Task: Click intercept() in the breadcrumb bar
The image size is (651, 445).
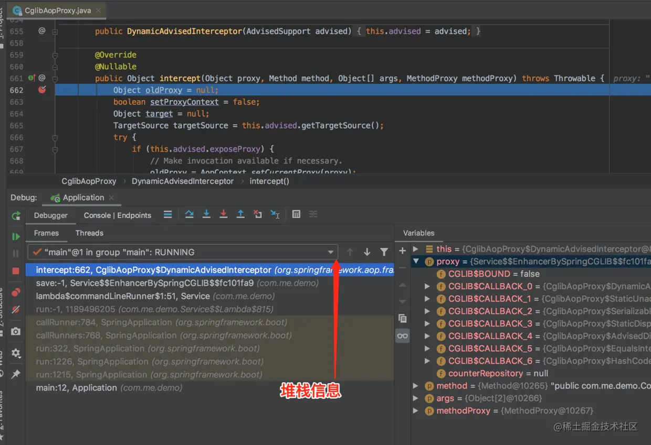Action: point(269,181)
